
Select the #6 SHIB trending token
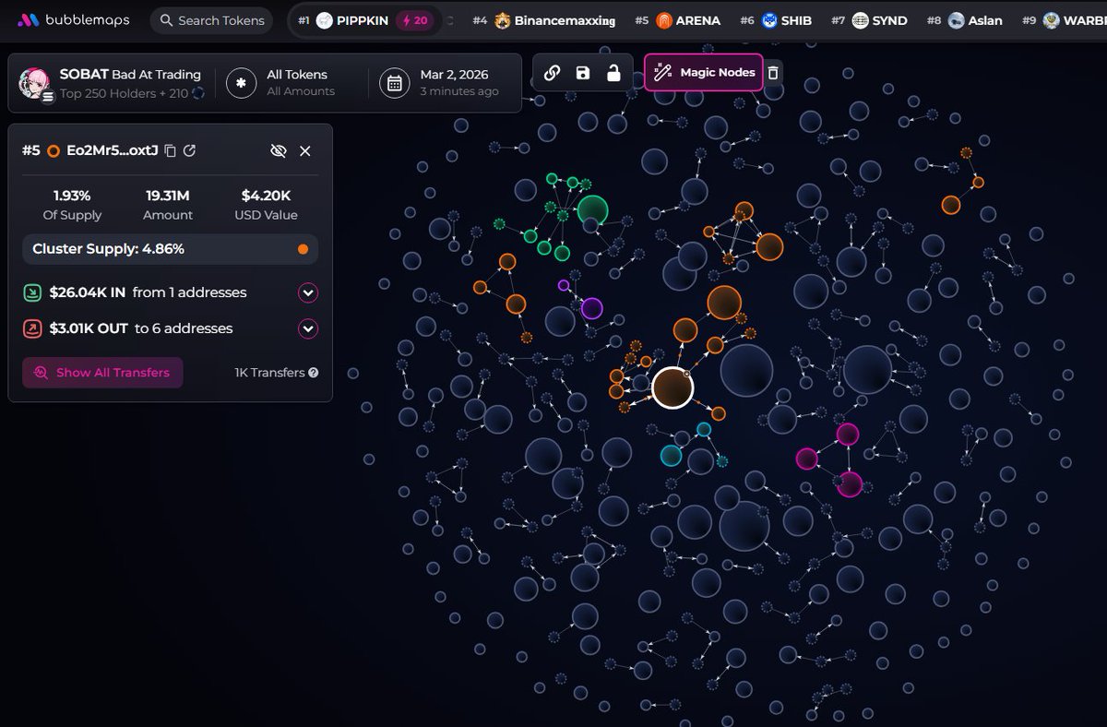[776, 20]
